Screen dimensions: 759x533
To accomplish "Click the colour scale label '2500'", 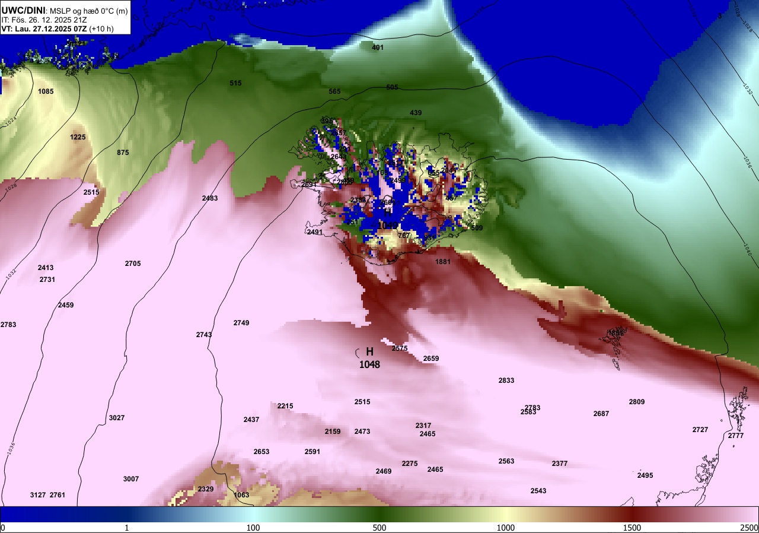I will point(750,528).
